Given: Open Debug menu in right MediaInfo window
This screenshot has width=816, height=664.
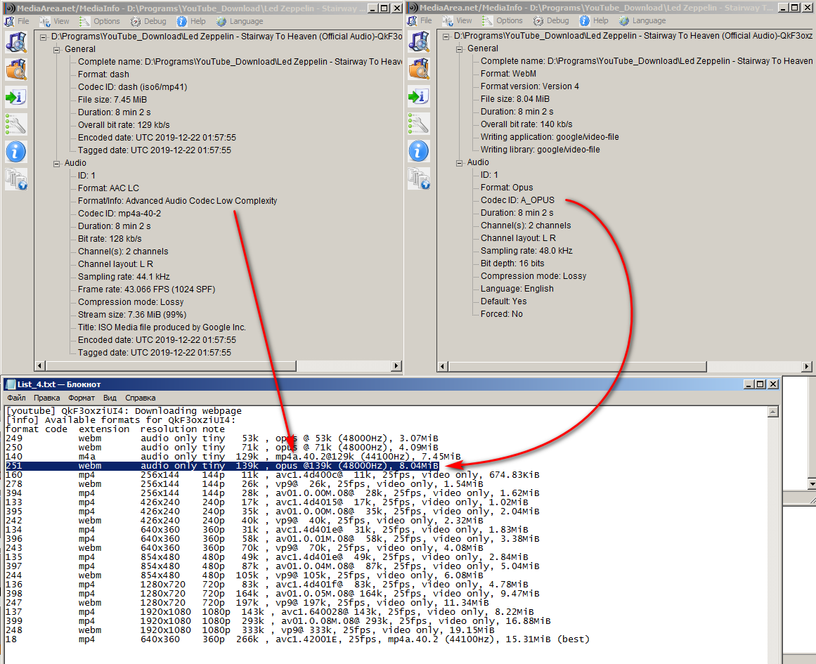Looking at the screenshot, I should [552, 21].
